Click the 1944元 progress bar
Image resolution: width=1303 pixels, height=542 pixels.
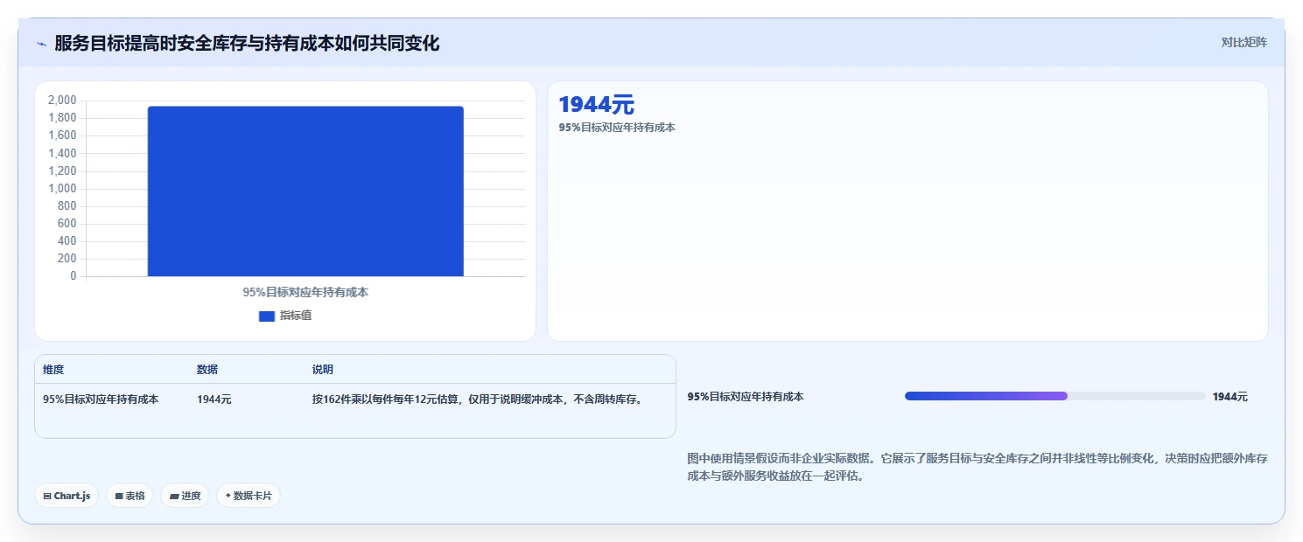(1055, 397)
